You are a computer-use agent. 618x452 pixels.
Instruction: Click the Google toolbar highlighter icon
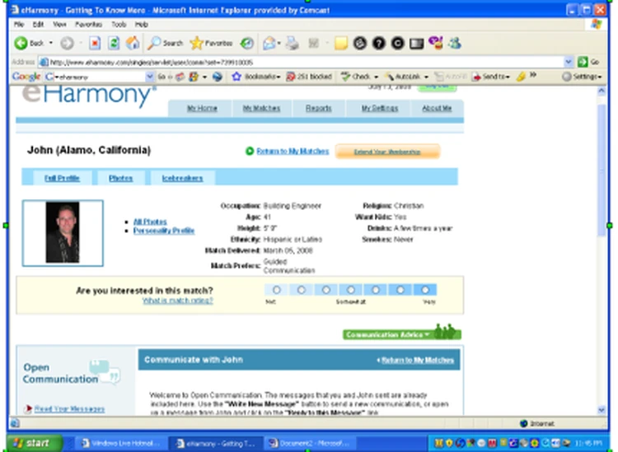click(x=521, y=77)
